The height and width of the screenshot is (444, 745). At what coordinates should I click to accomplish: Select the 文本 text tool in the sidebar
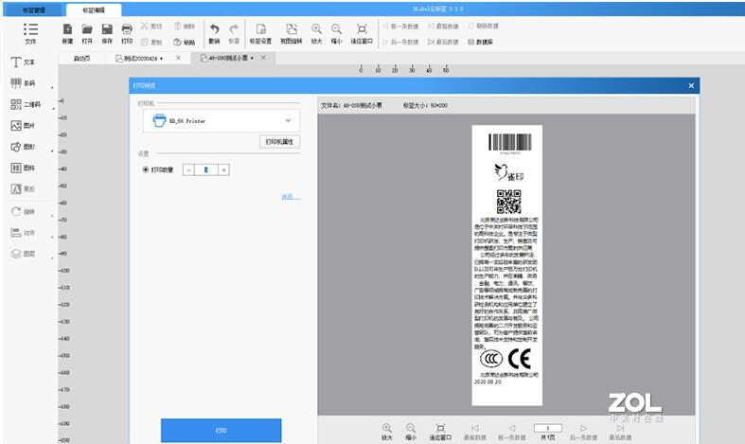[23, 62]
